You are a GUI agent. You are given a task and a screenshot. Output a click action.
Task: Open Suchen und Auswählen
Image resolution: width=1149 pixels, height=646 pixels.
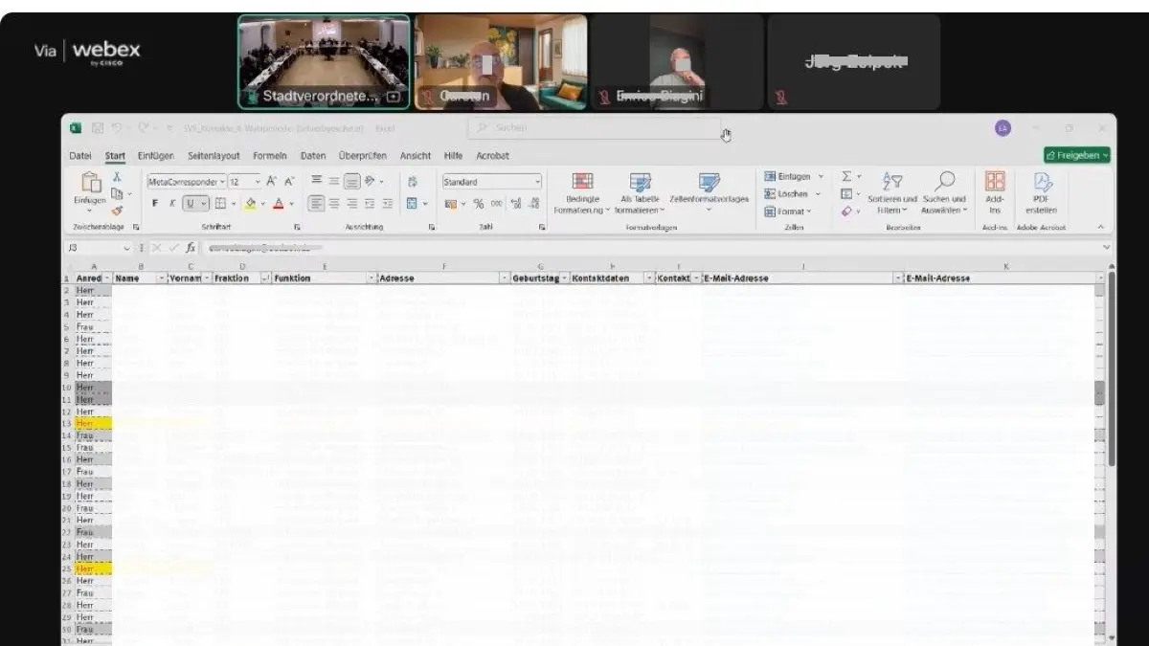(944, 193)
